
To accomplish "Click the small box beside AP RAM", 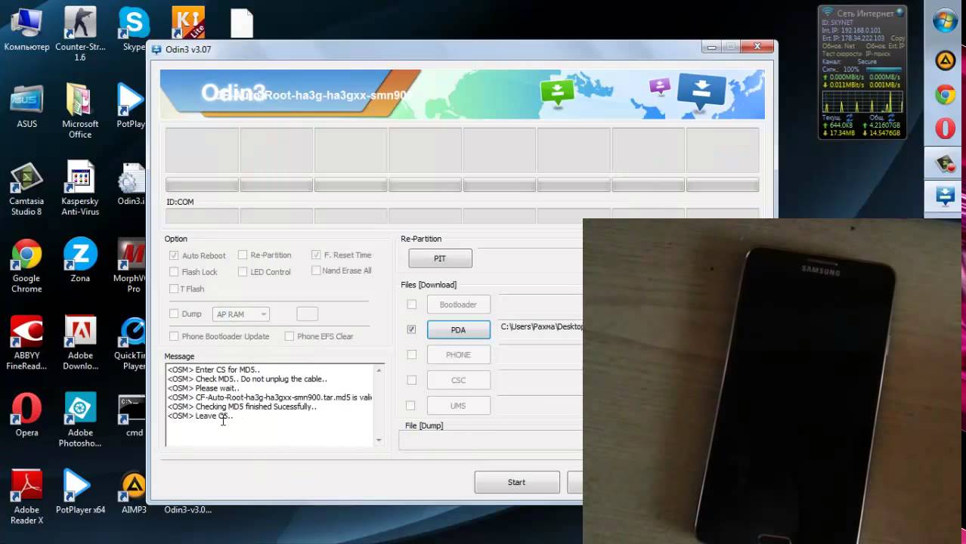I will pos(307,314).
